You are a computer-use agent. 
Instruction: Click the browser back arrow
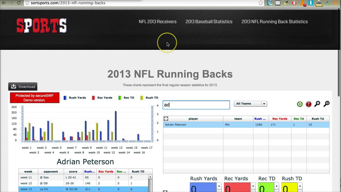pos(4,3)
